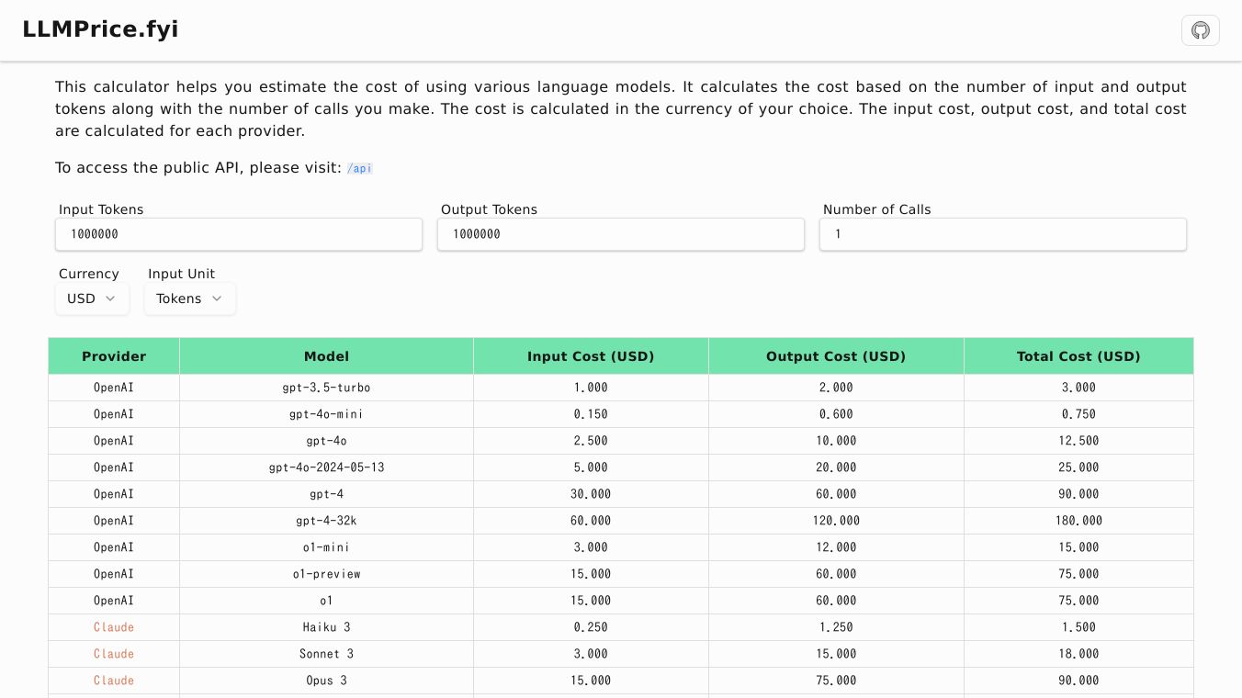This screenshot has height=698, width=1242.
Task: Follow the /api link
Action: click(x=359, y=169)
